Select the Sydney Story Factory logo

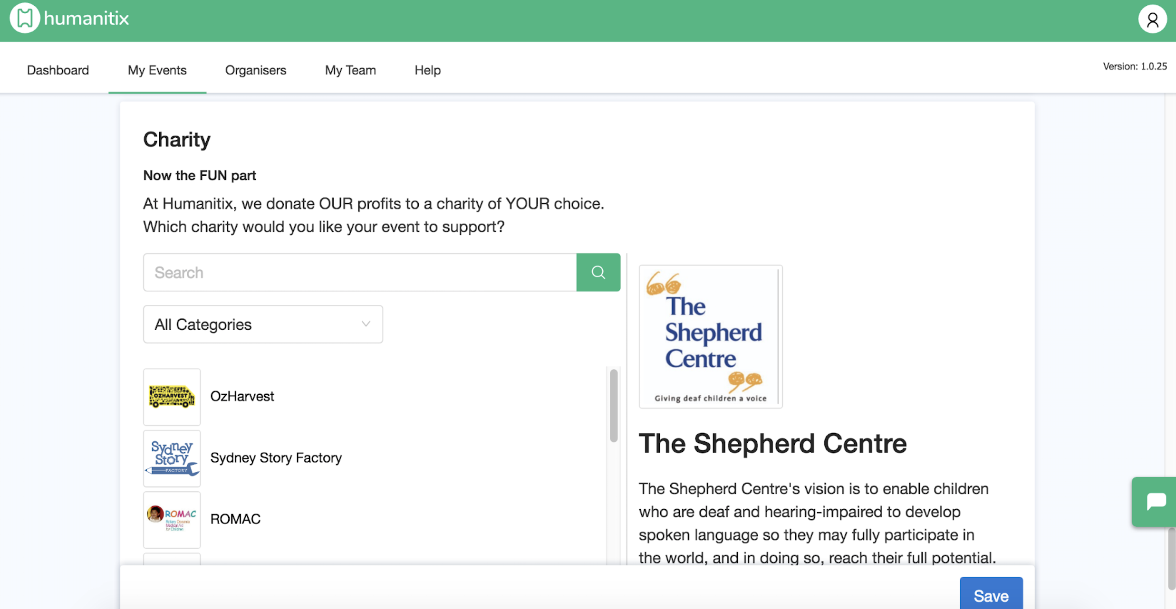[172, 458]
